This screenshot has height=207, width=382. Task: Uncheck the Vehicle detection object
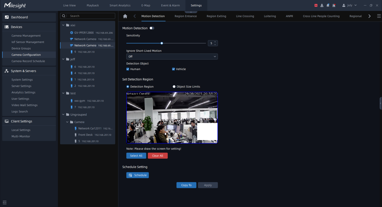pos(174,69)
